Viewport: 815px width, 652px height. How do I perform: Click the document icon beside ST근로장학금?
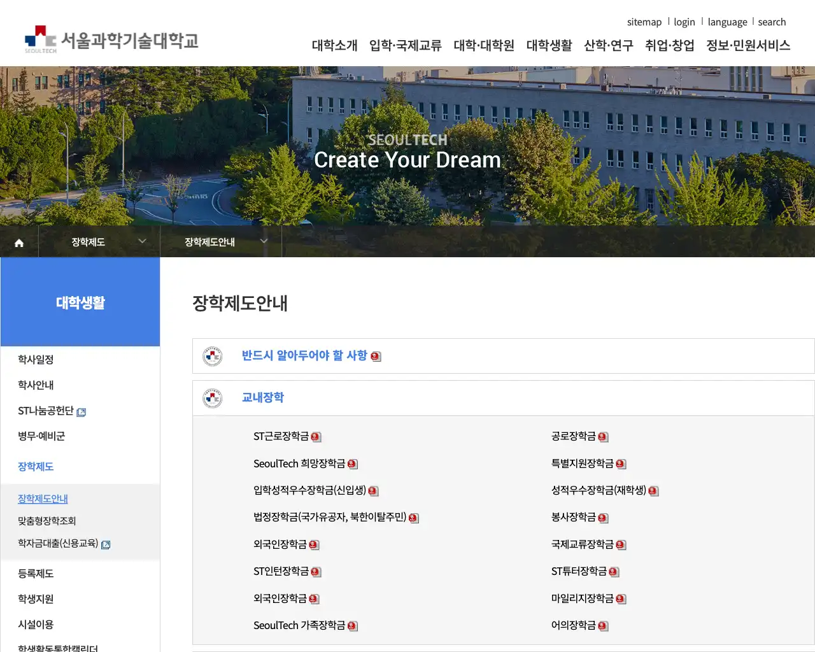coord(316,437)
